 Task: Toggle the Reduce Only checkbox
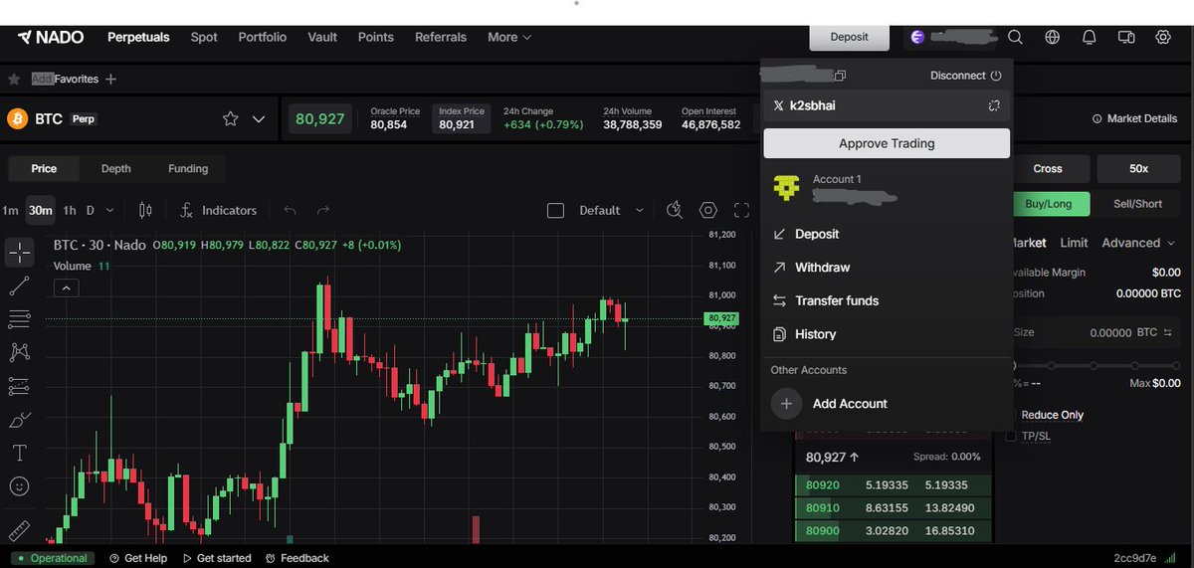click(x=1012, y=415)
